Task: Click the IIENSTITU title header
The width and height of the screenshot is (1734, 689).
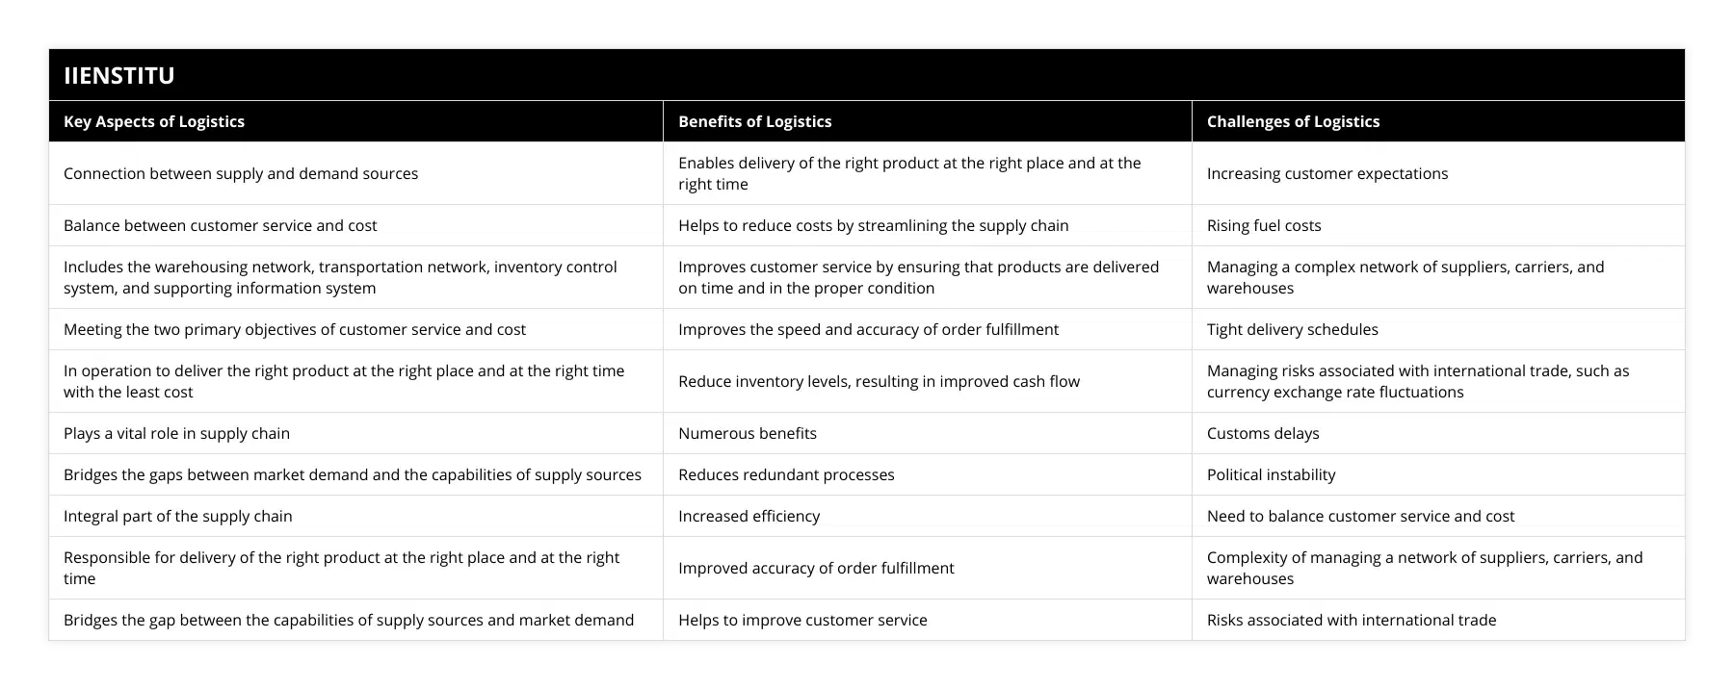Action: pyautogui.click(x=119, y=75)
